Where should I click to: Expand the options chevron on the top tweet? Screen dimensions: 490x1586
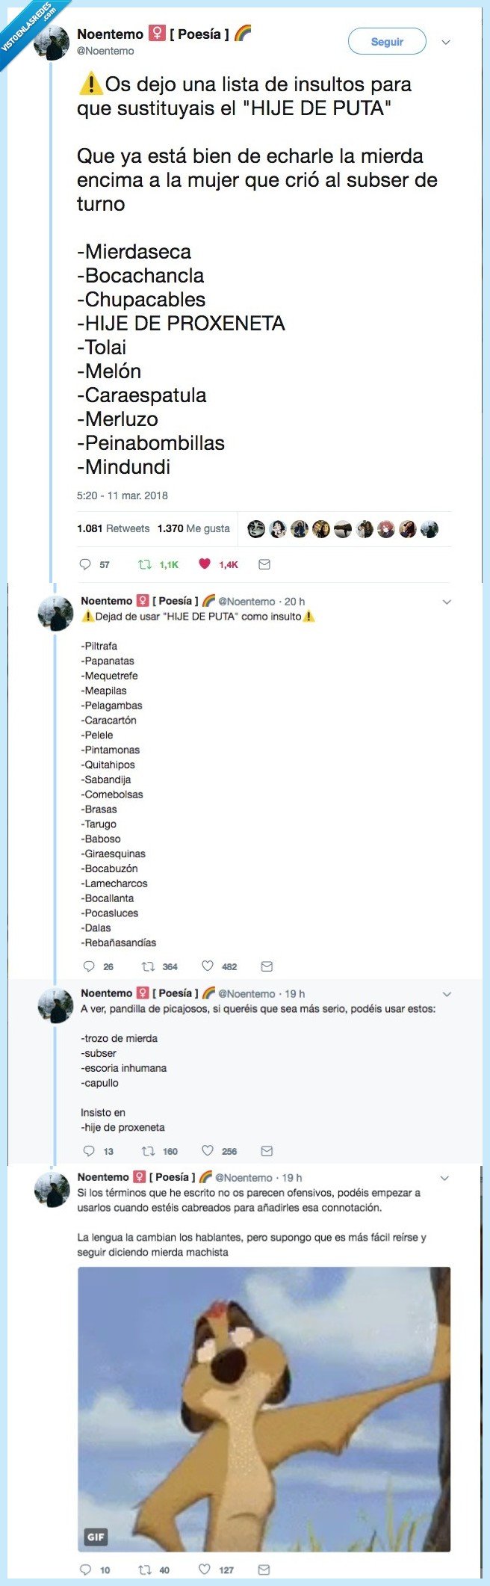(445, 43)
